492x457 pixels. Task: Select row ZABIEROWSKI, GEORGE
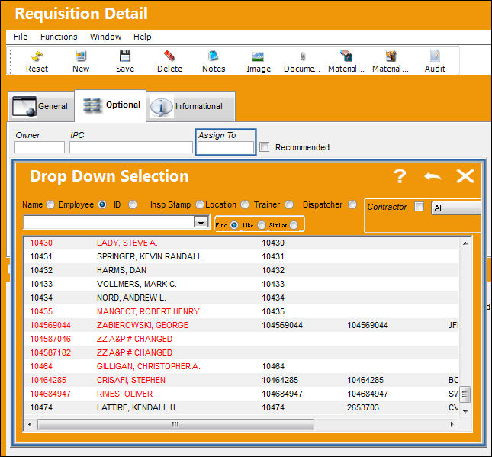click(x=242, y=325)
